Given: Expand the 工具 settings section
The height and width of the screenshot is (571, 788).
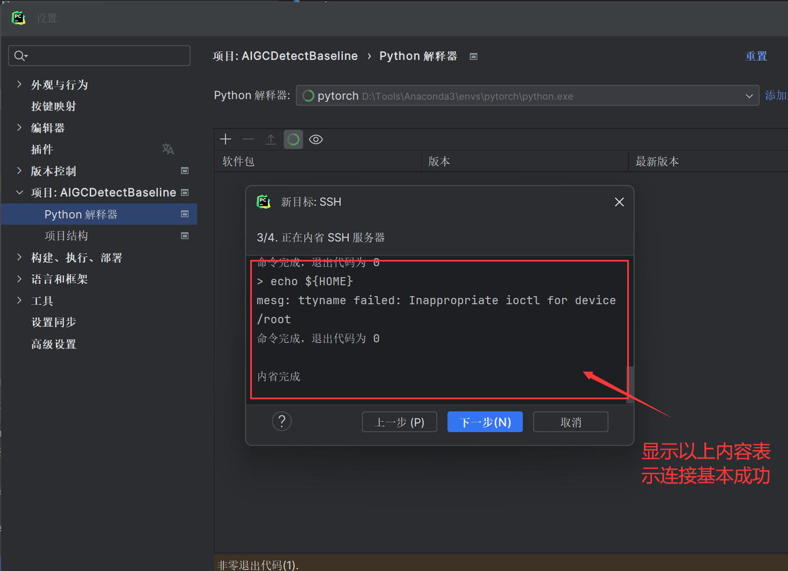Looking at the screenshot, I should coord(19,301).
